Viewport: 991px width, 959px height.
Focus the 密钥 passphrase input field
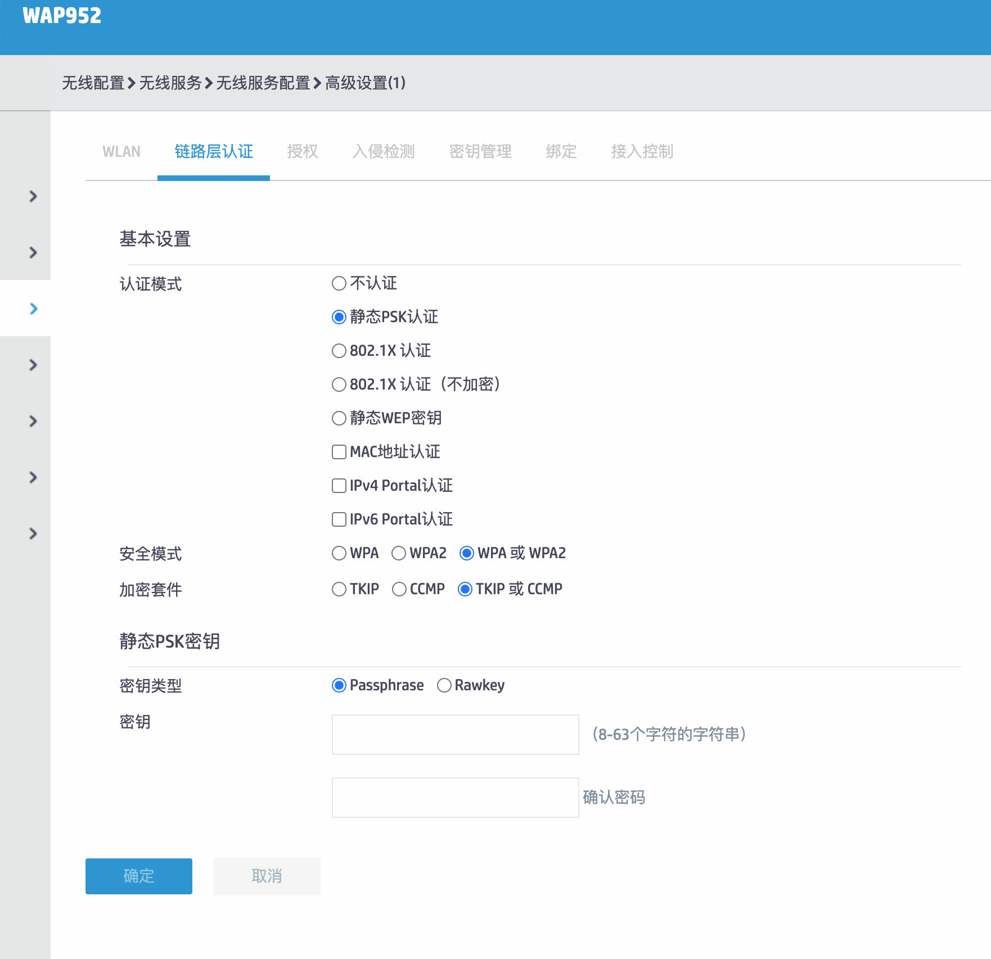click(456, 735)
